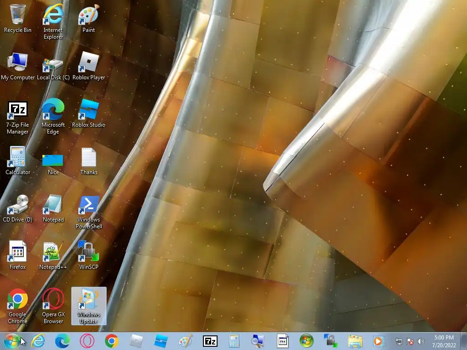This screenshot has width=467, height=350.
Task: Open the Action Center flag tray icon
Action: click(410, 341)
